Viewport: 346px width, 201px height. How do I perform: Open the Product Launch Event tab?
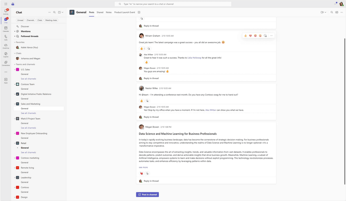[x=124, y=12]
